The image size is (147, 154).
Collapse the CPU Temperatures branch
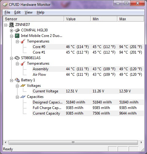click(17, 42)
